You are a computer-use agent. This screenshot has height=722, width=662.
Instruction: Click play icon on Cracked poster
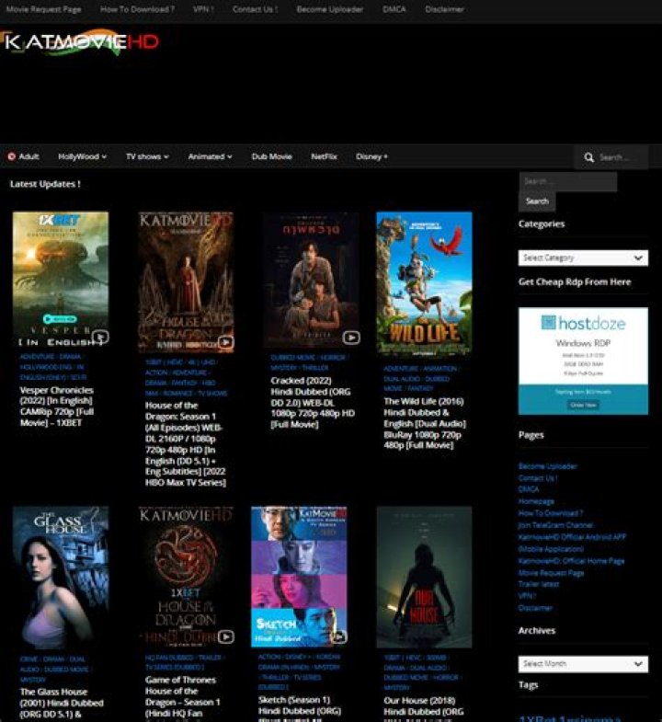point(350,338)
